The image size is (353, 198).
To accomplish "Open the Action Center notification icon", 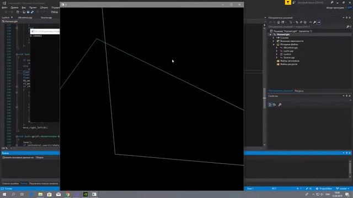I will (x=347, y=194).
